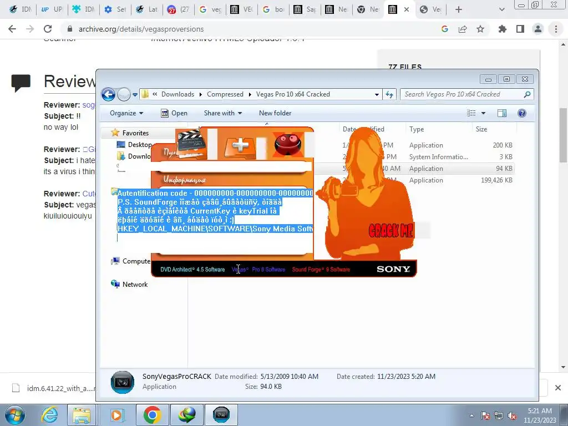Click the red CRACK ME button
Image resolution: width=568 pixels, height=426 pixels.
391,230
